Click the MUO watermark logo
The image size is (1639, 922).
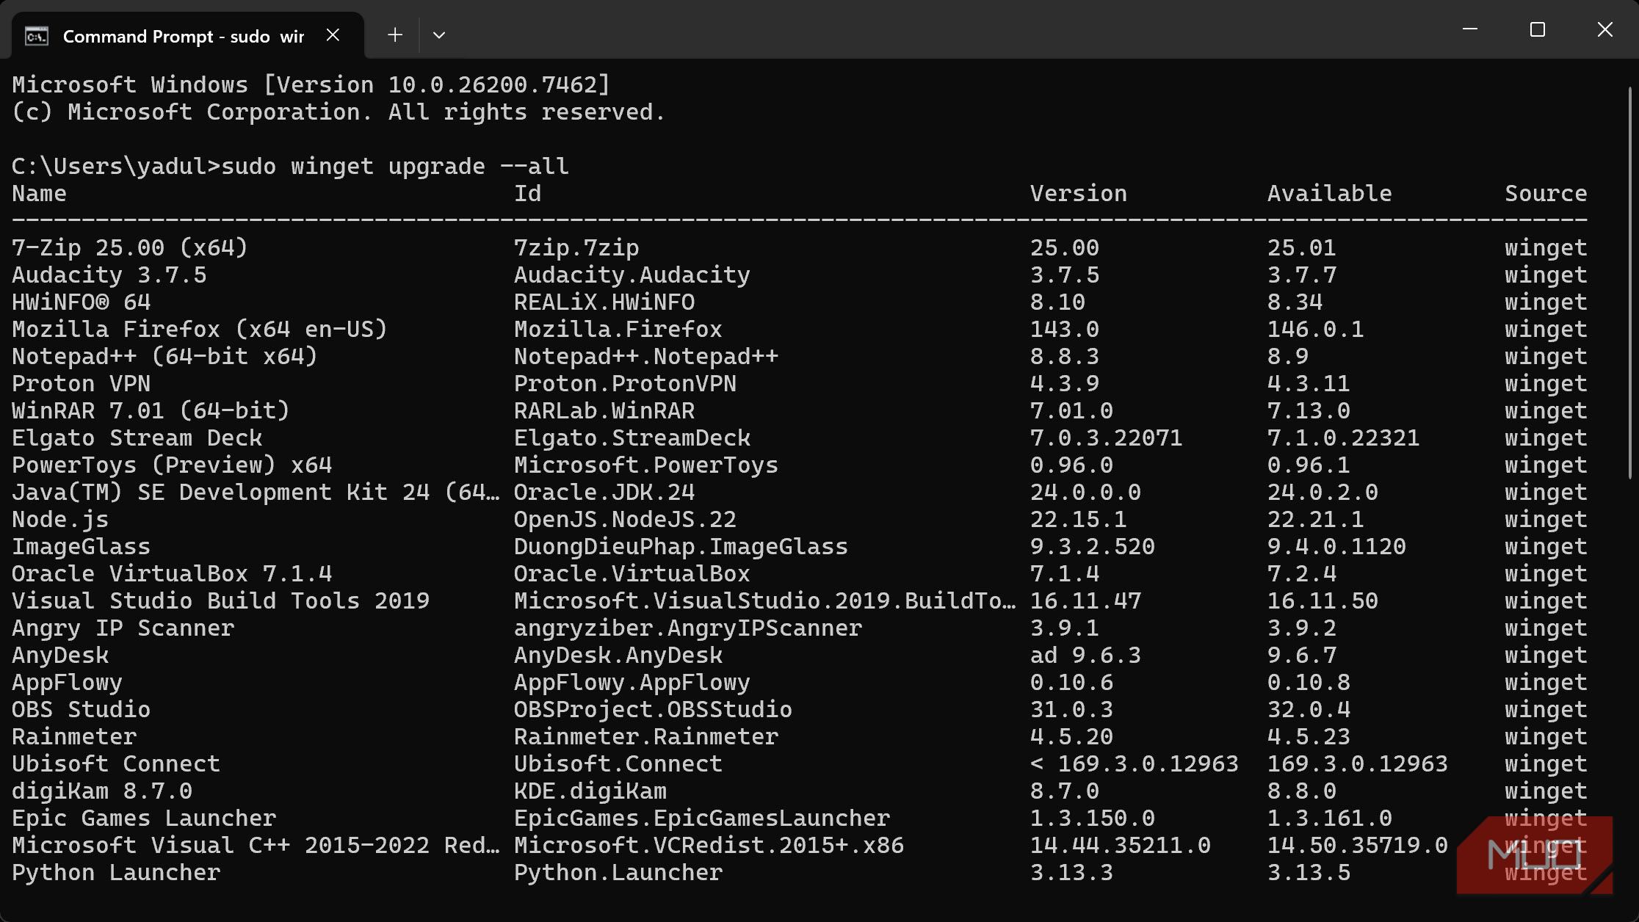tap(1533, 855)
